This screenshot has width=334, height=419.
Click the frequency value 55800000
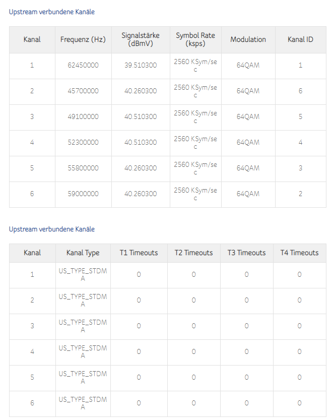click(83, 168)
